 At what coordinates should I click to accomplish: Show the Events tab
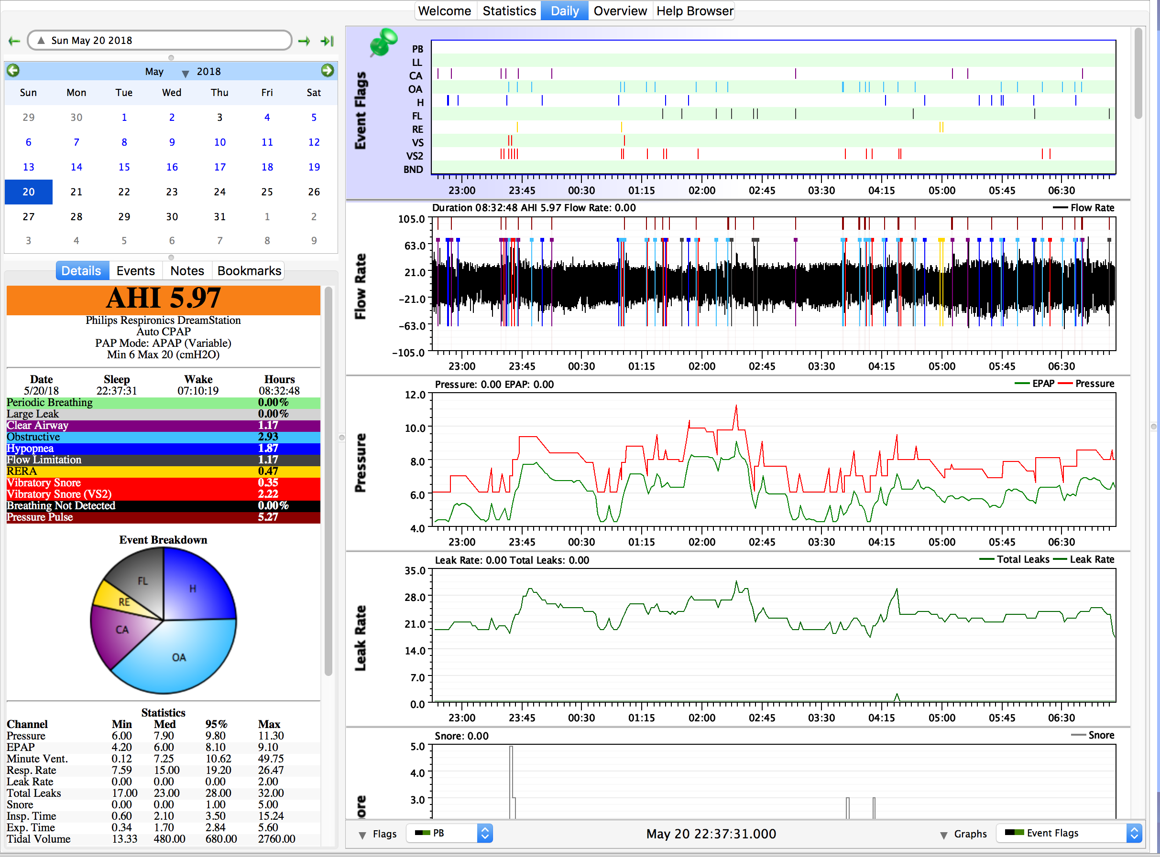point(135,271)
